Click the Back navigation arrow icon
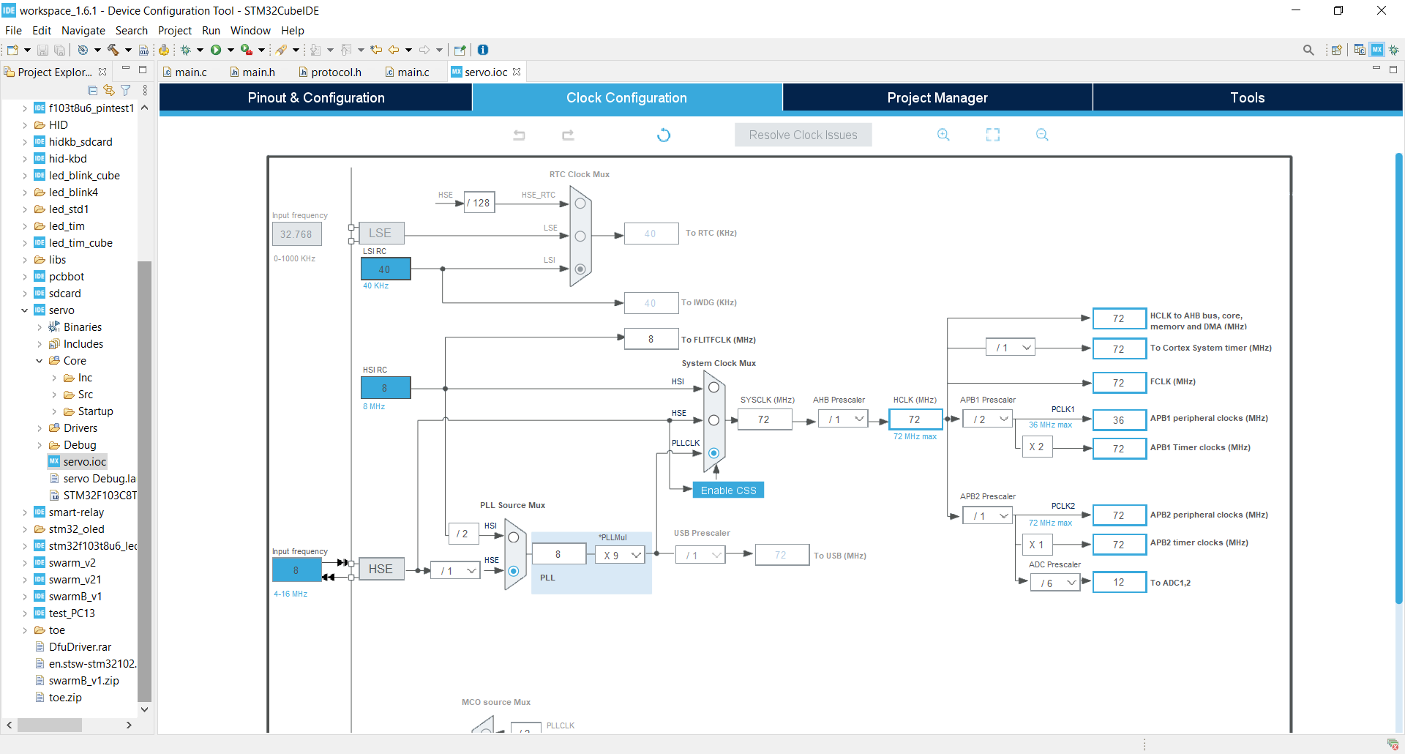 (394, 50)
